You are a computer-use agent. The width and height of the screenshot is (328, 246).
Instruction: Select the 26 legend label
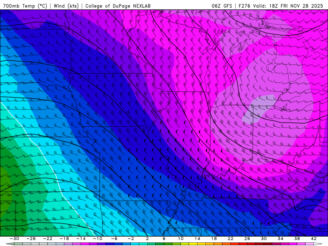pyautogui.click(x=247, y=239)
